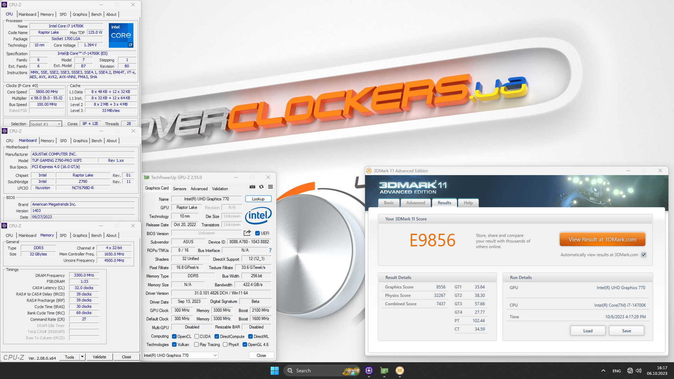Click the CPU-Z taskbar icon
674x379 pixels.
(369, 371)
